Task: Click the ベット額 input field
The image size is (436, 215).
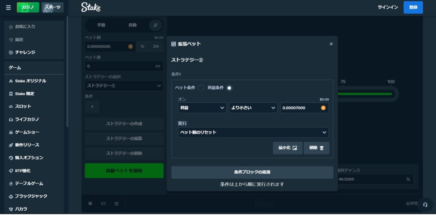Action: 110,46
